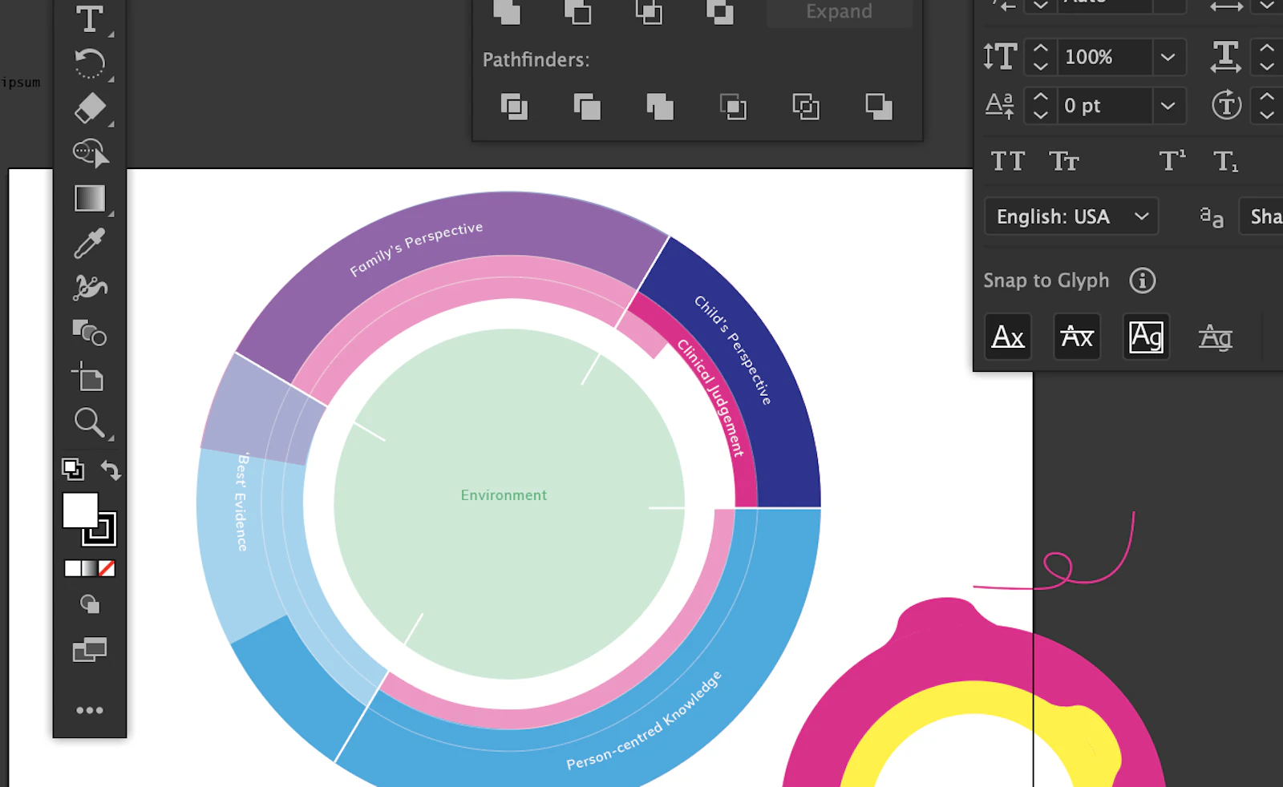This screenshot has height=787, width=1283.
Task: Select the Zoom tool
Action: tap(89, 422)
